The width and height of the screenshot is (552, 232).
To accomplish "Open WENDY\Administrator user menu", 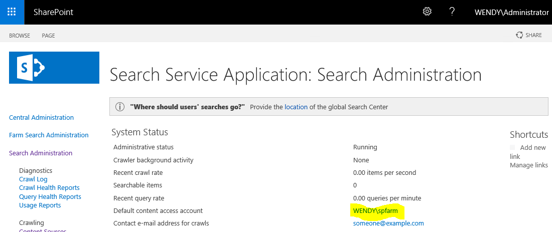I will 511,13.
